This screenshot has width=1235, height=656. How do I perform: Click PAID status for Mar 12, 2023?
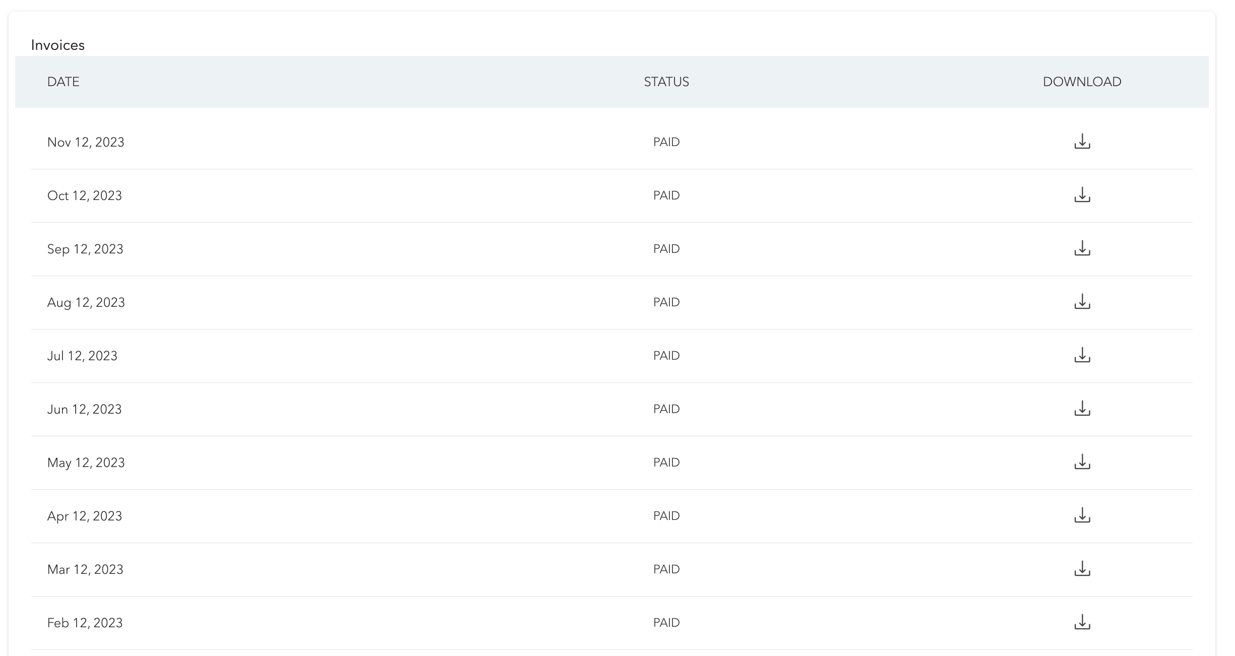(x=666, y=569)
